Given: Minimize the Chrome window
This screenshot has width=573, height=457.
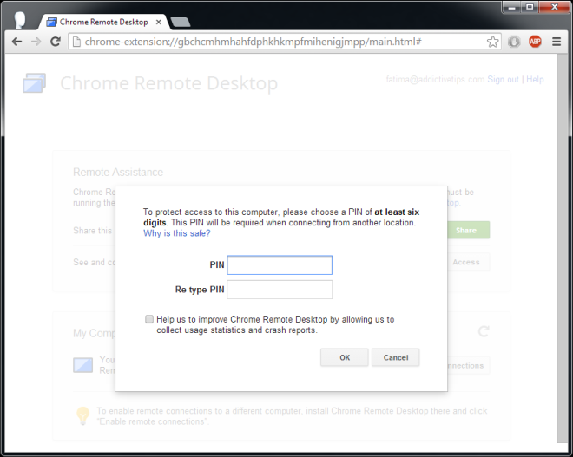Looking at the screenshot, I should [511, 7].
